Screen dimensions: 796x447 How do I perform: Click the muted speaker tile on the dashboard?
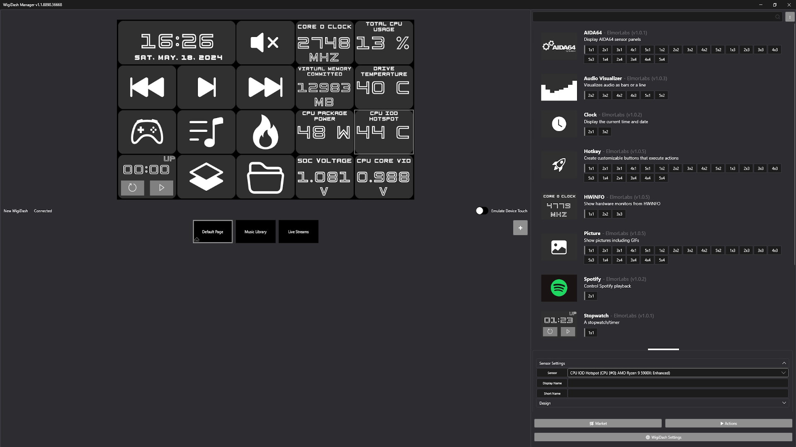265,42
